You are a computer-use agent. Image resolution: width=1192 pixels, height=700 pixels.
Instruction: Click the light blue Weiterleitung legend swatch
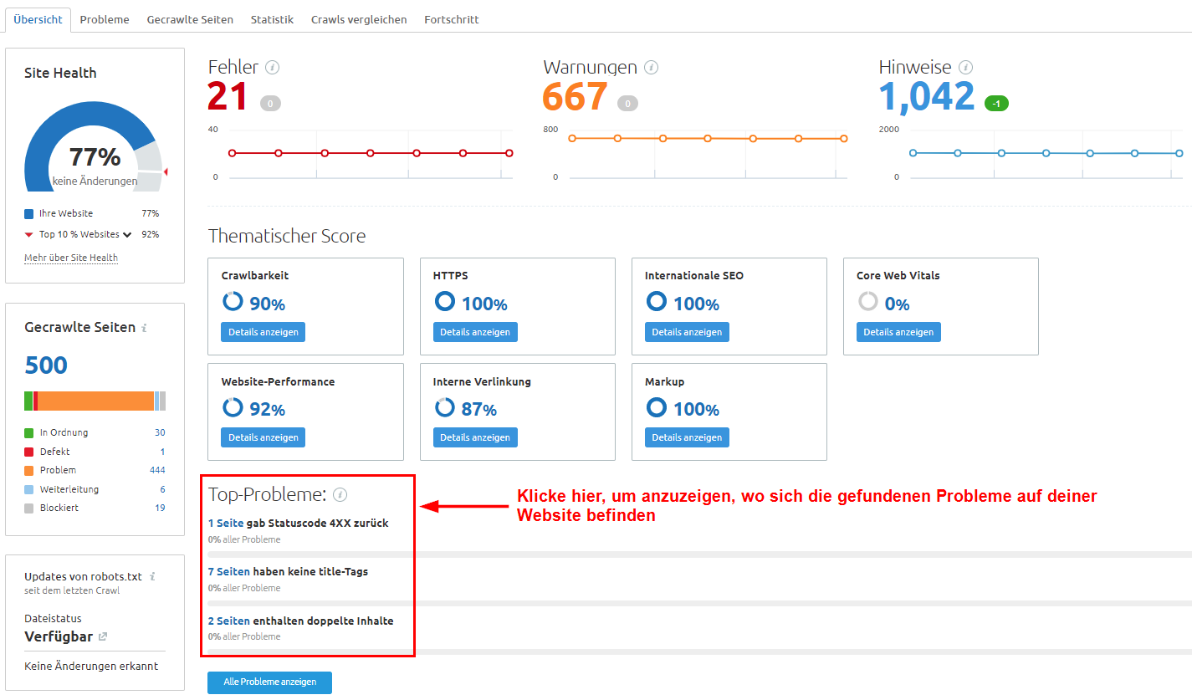pos(28,489)
